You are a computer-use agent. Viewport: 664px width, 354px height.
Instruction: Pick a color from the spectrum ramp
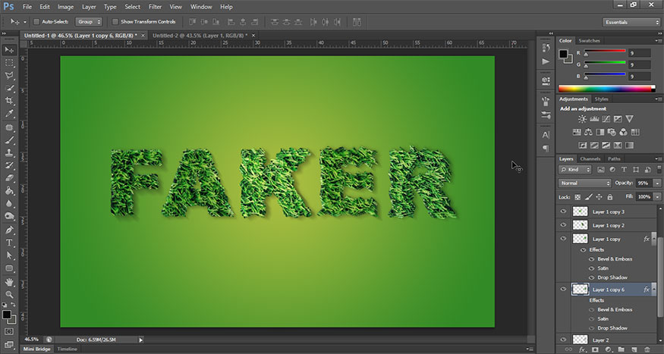click(x=606, y=89)
